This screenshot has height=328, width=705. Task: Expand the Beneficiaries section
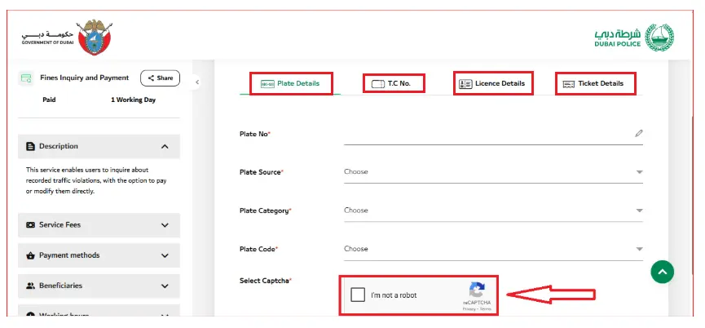tap(99, 286)
